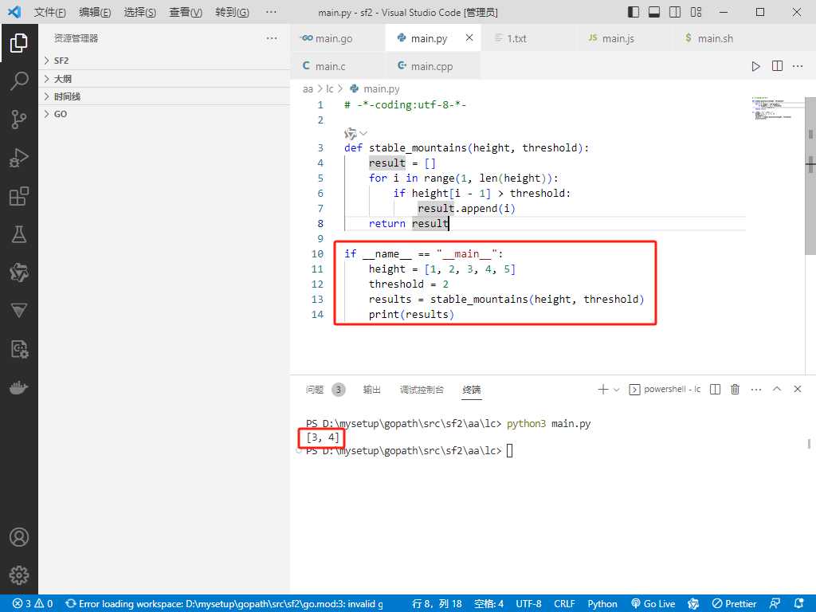Open terminal panel more actions ellipsis
Screen dimensions: 816x612
[x=756, y=389]
